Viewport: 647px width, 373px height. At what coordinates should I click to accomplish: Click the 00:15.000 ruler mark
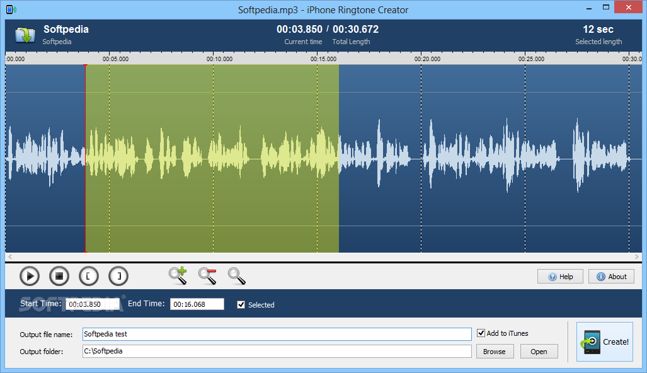(323, 59)
